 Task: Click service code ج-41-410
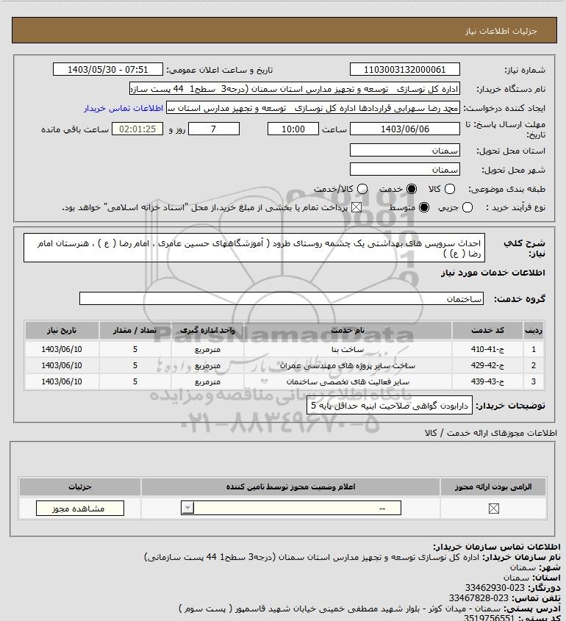click(487, 349)
